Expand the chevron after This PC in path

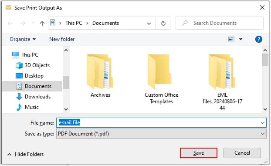pyautogui.click(x=87, y=23)
